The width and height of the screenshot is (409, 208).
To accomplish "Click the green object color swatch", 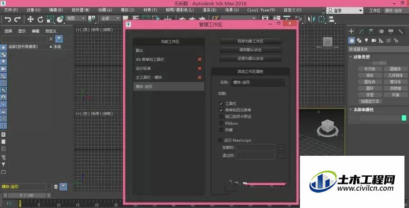I will 404,118.
